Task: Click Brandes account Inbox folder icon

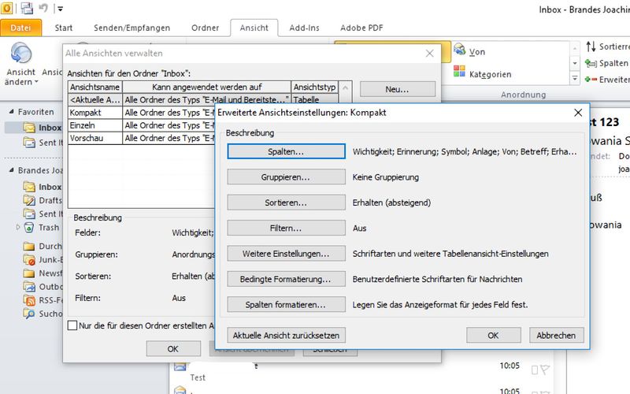Action: tap(29, 187)
